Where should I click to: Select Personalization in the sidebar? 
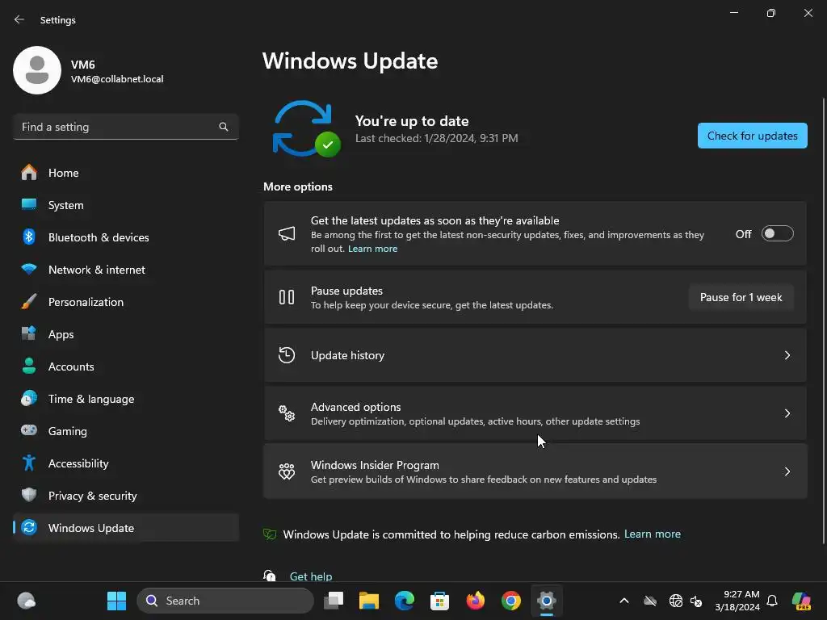click(125, 302)
